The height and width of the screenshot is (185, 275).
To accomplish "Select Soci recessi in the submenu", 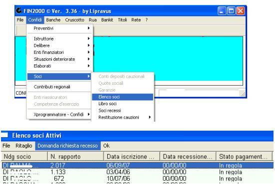I will [123, 111].
